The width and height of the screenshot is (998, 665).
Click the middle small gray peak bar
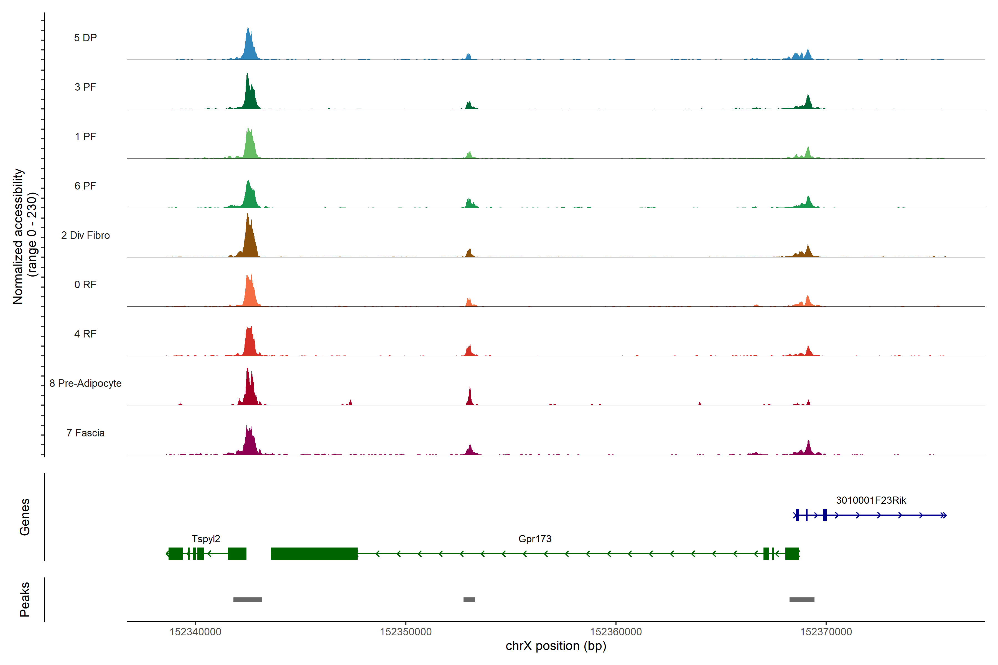(469, 600)
